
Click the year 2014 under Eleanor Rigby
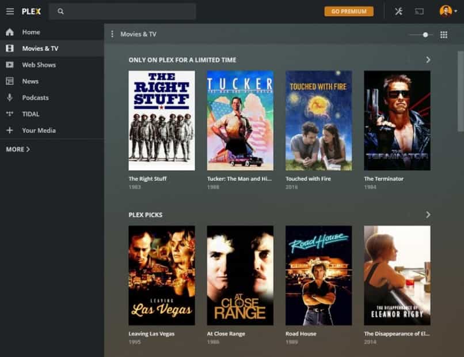click(x=370, y=342)
